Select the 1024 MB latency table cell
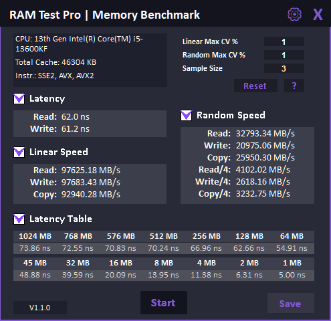Screen dimensions: 331x321 pyautogui.click(x=35, y=236)
